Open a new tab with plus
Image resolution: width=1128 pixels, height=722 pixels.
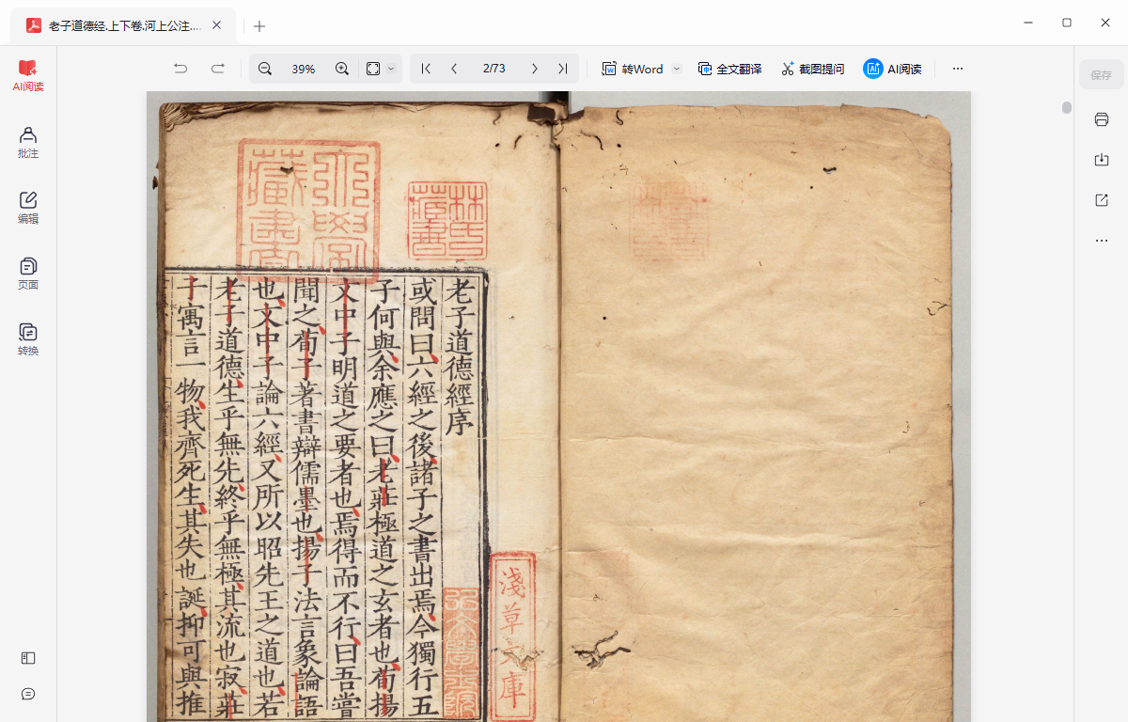pos(259,26)
